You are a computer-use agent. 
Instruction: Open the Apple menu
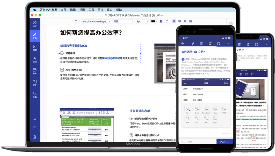coord(35,10)
